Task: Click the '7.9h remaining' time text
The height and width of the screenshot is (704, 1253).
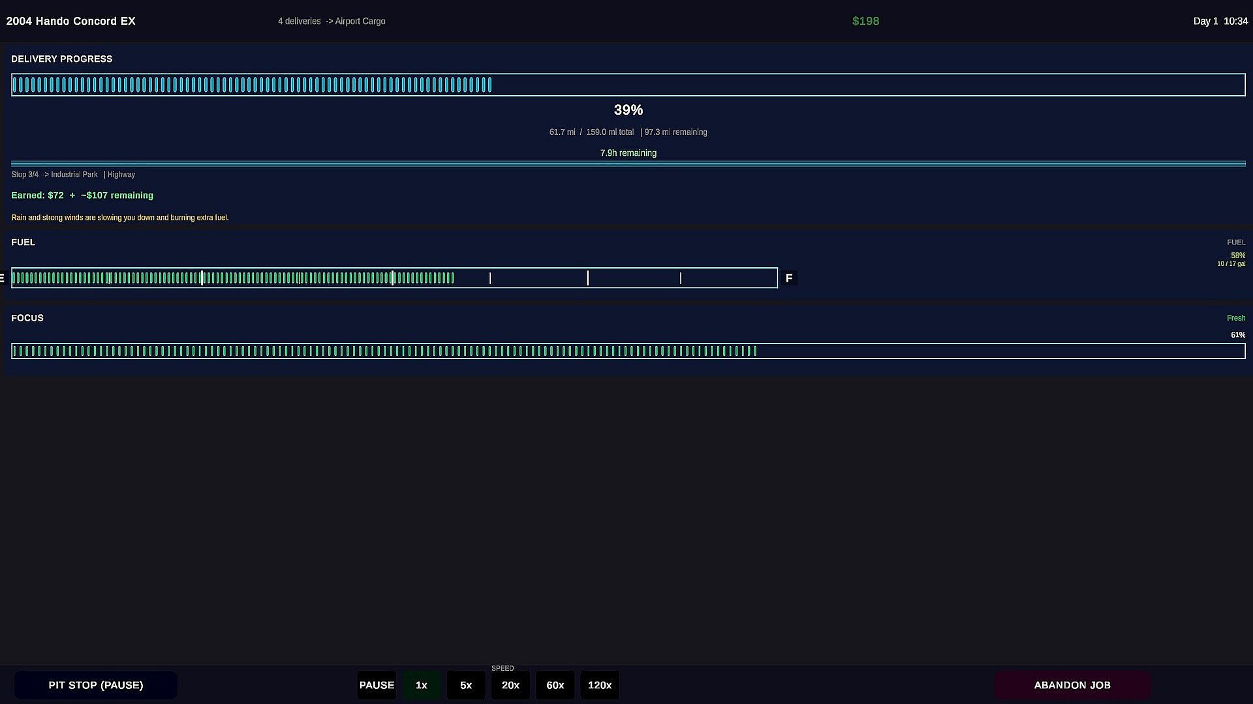Action: coord(628,153)
